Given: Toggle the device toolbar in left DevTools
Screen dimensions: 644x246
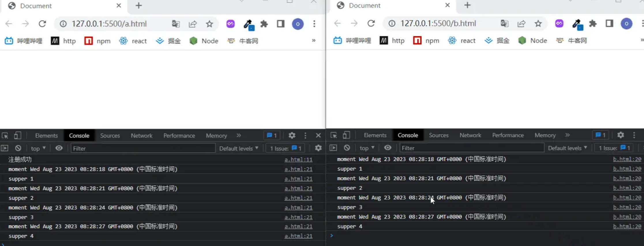Looking at the screenshot, I should 18,135.
